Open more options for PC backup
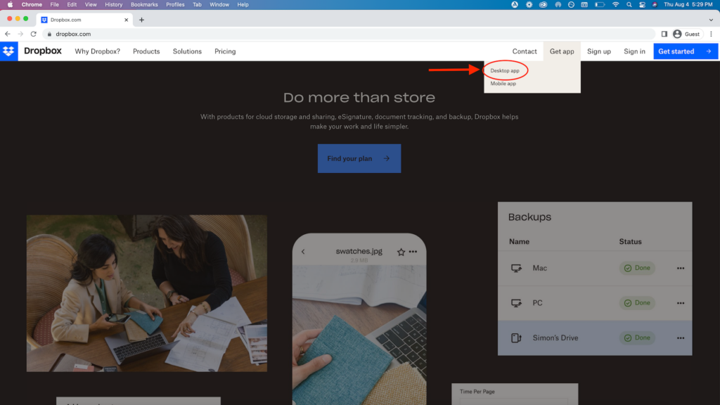Image resolution: width=720 pixels, height=405 pixels. (x=681, y=303)
